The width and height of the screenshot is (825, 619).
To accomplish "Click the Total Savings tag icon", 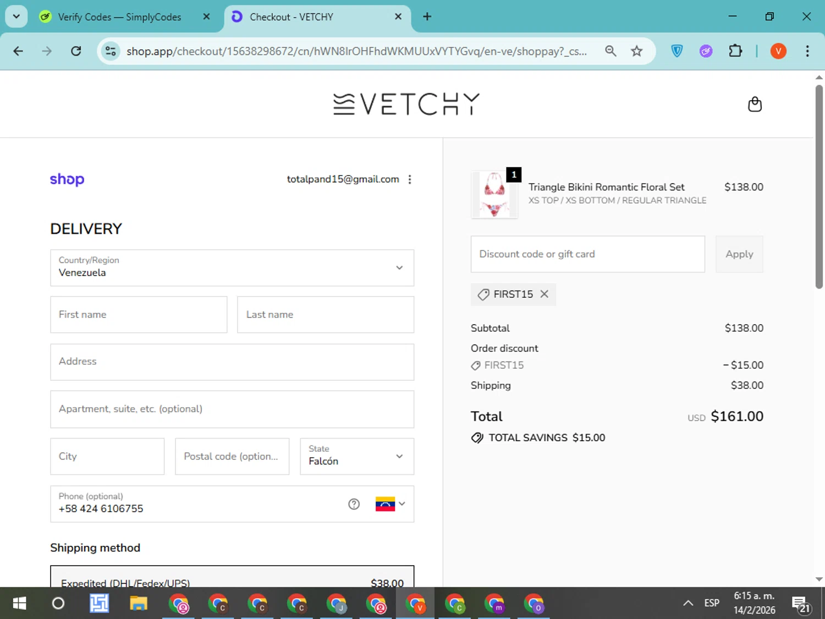I will click(x=477, y=437).
